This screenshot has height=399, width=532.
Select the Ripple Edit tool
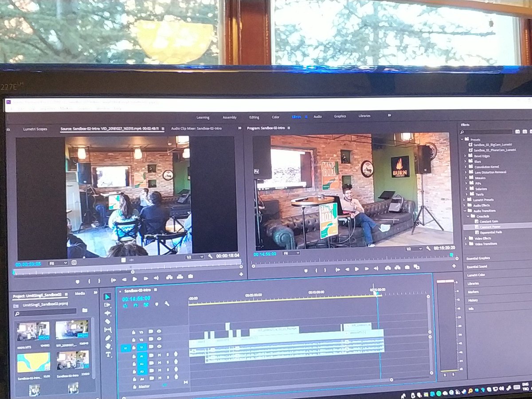108,313
